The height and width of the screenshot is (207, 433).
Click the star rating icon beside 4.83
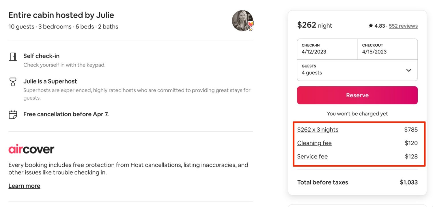coord(371,25)
